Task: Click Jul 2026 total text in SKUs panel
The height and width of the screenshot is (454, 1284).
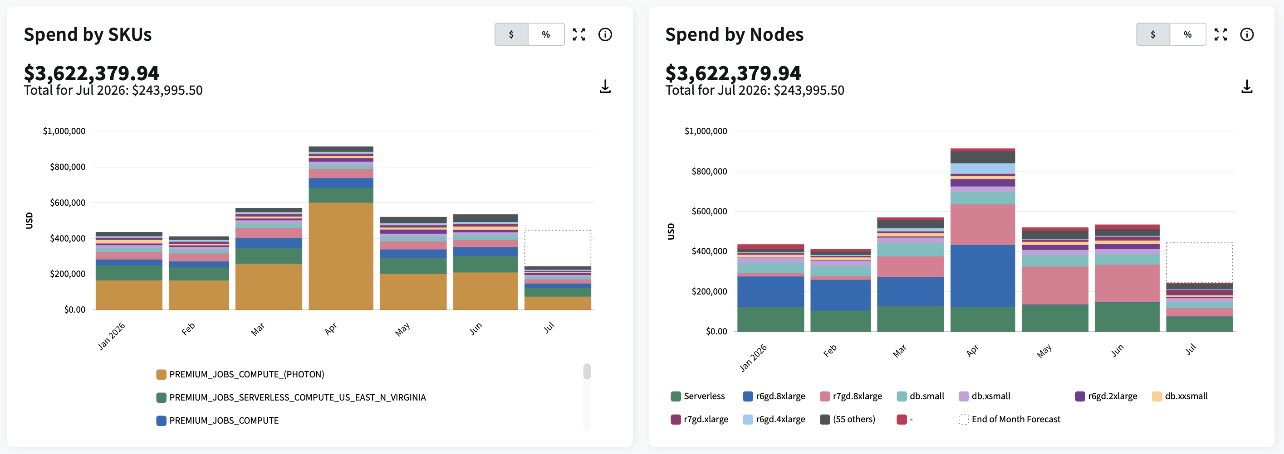Action: [113, 90]
